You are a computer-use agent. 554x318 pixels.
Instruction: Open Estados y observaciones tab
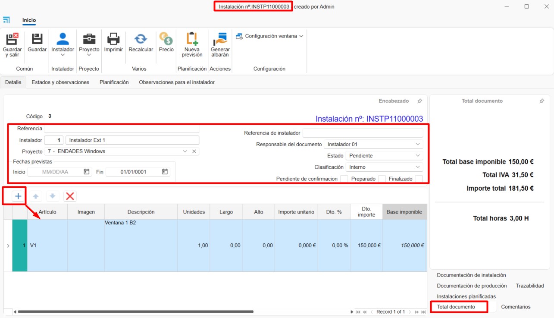[x=60, y=82]
